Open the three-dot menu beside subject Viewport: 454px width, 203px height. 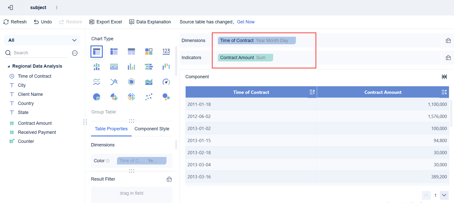(57, 8)
